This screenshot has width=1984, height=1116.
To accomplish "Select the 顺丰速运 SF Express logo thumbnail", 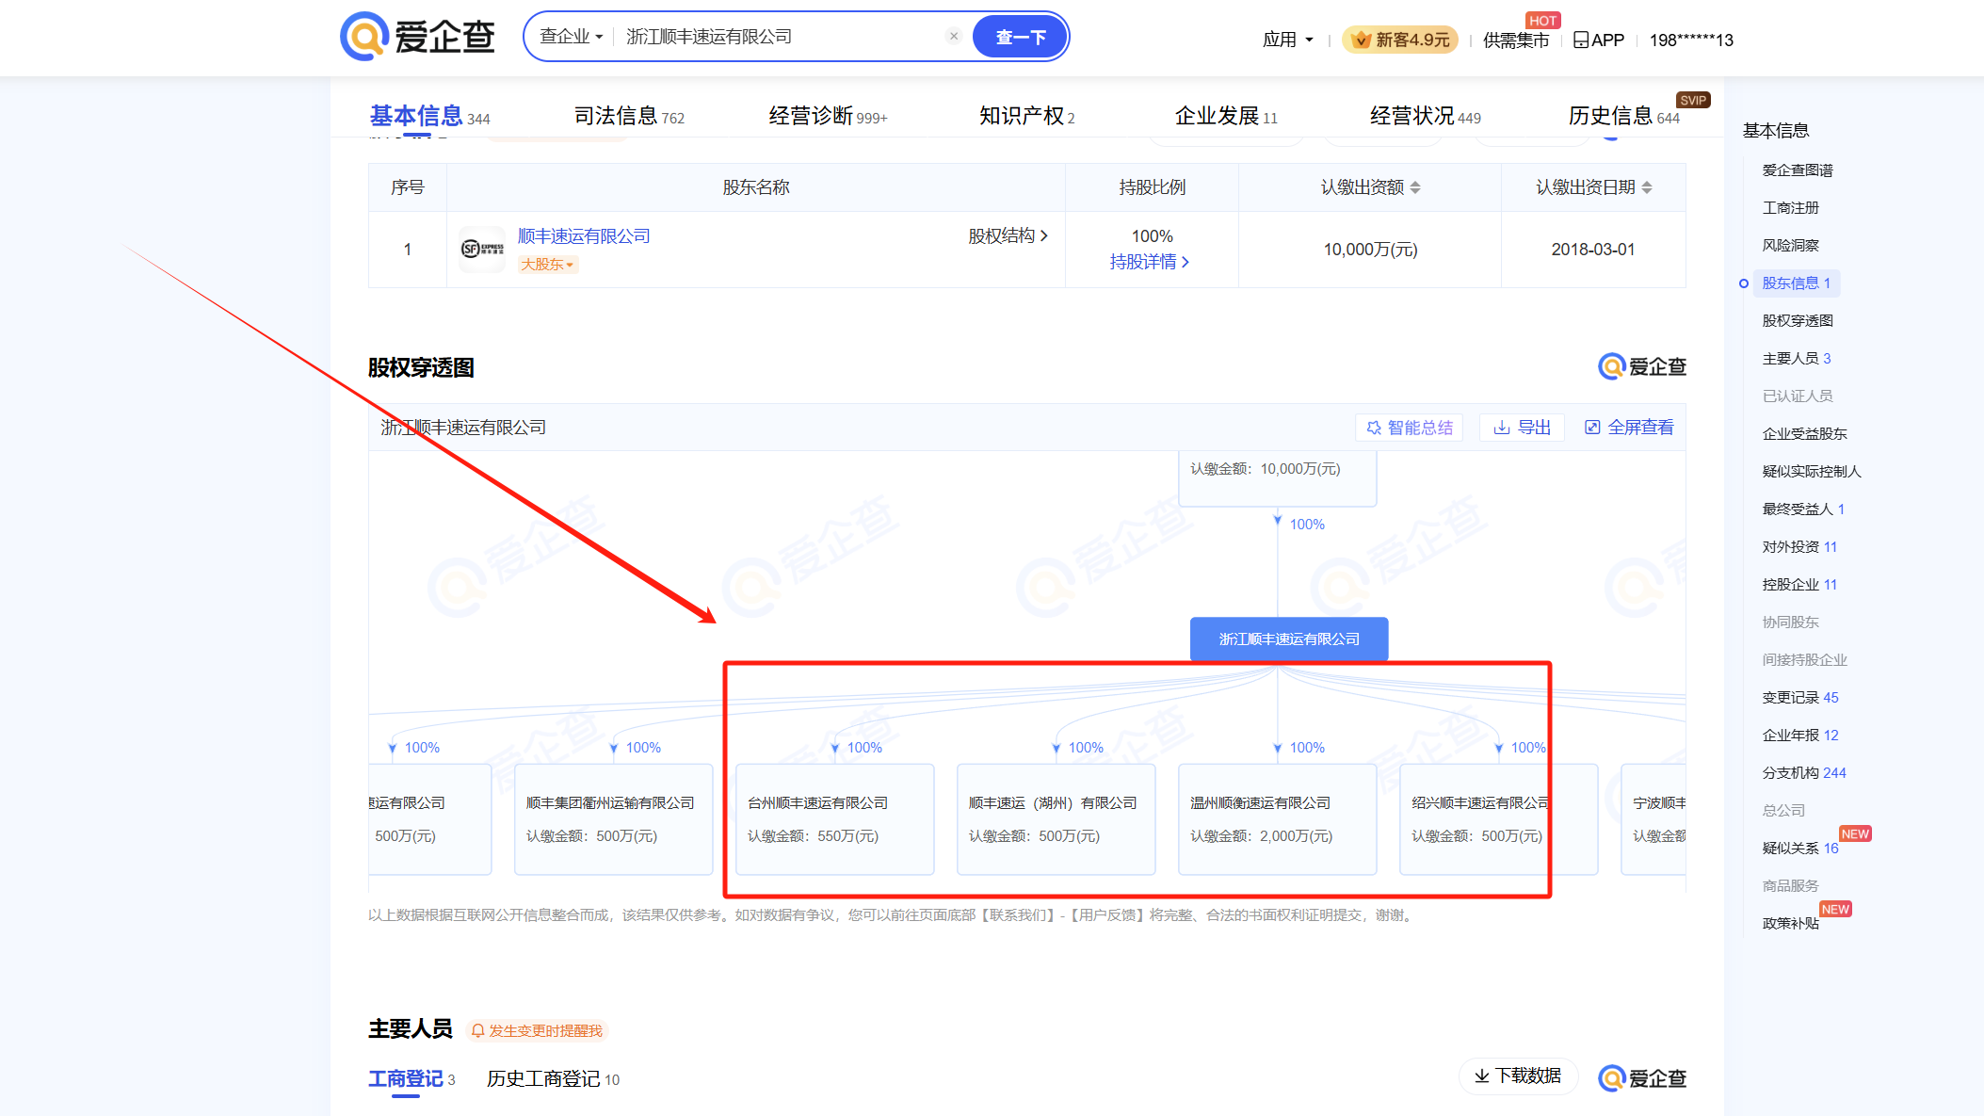I will click(x=482, y=250).
